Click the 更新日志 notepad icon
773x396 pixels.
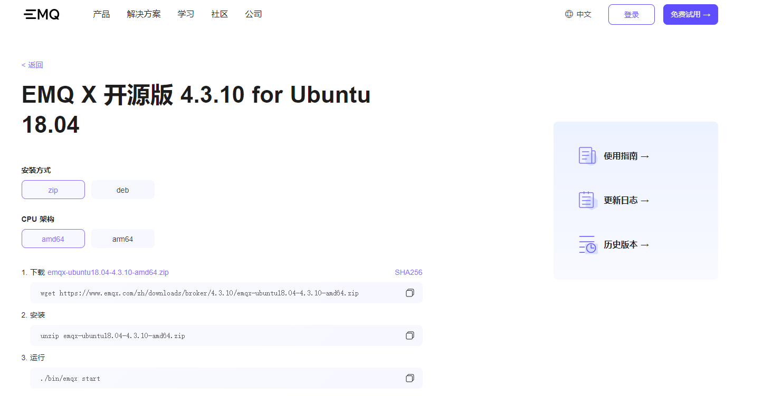pyautogui.click(x=587, y=200)
